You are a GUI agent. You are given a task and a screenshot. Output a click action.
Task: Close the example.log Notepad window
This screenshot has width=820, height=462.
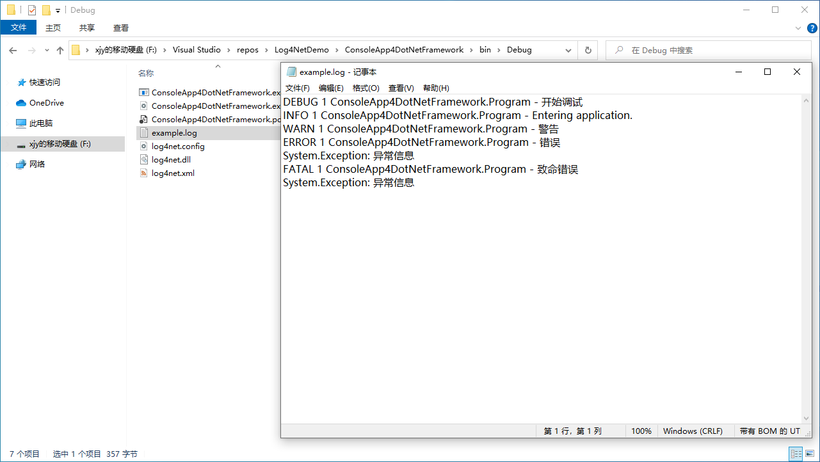[797, 72]
